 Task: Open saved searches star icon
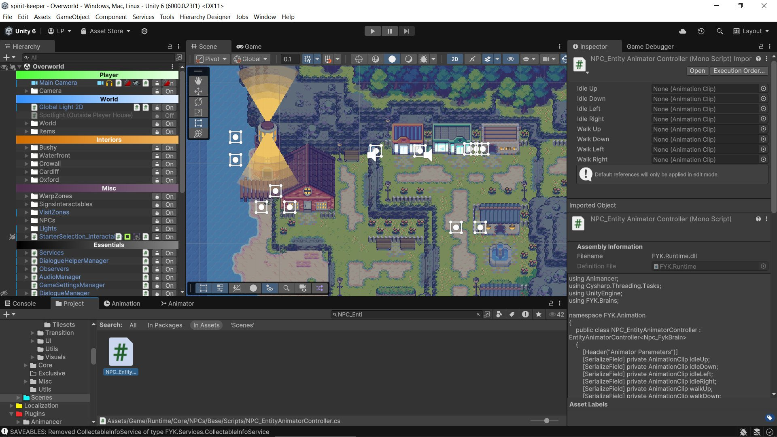click(539, 314)
